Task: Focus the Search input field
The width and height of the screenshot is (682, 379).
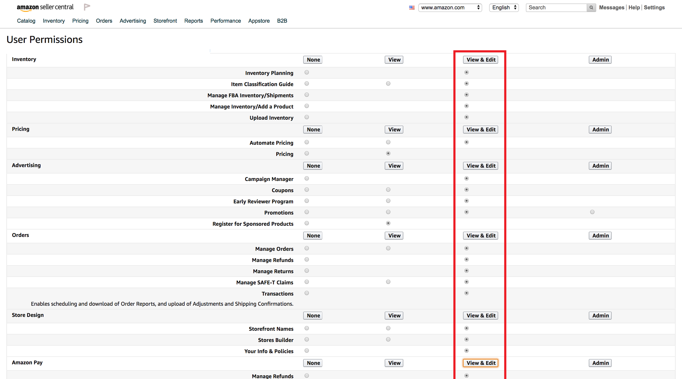Action: (x=556, y=7)
